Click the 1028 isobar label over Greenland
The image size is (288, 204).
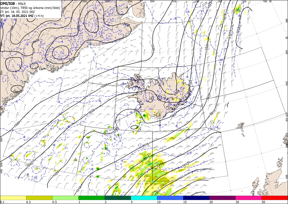coord(36,41)
